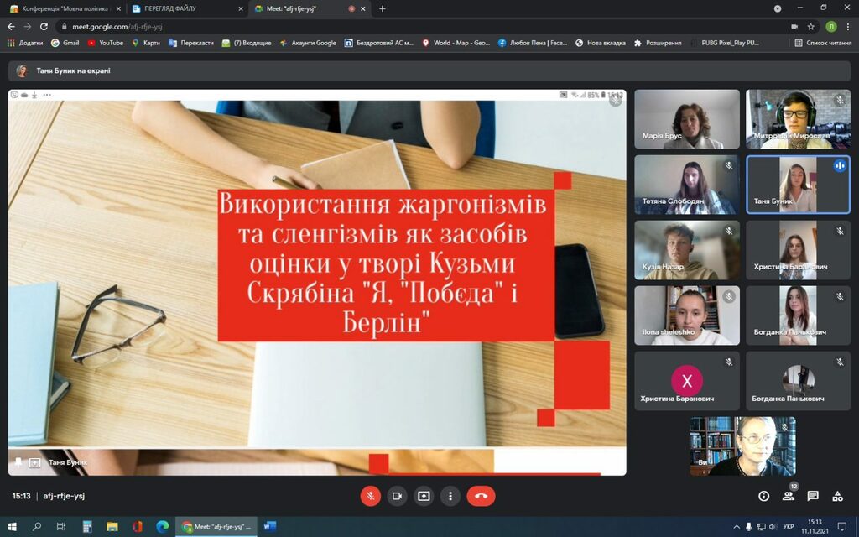Open the Gmail bookmark
859x537 pixels.
point(65,43)
